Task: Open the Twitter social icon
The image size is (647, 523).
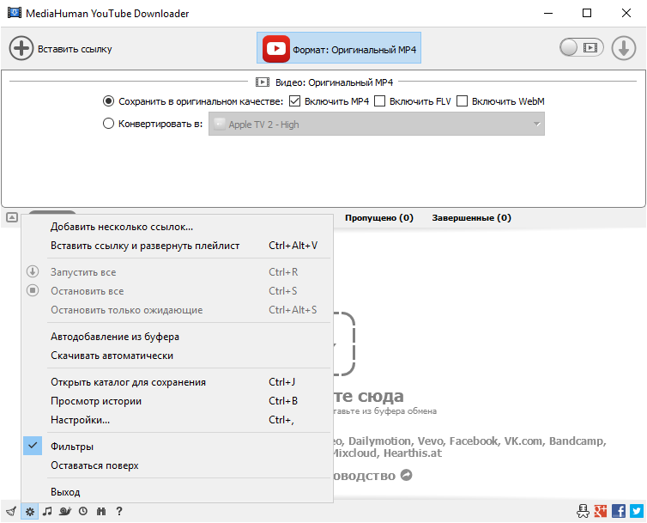Action: (637, 511)
